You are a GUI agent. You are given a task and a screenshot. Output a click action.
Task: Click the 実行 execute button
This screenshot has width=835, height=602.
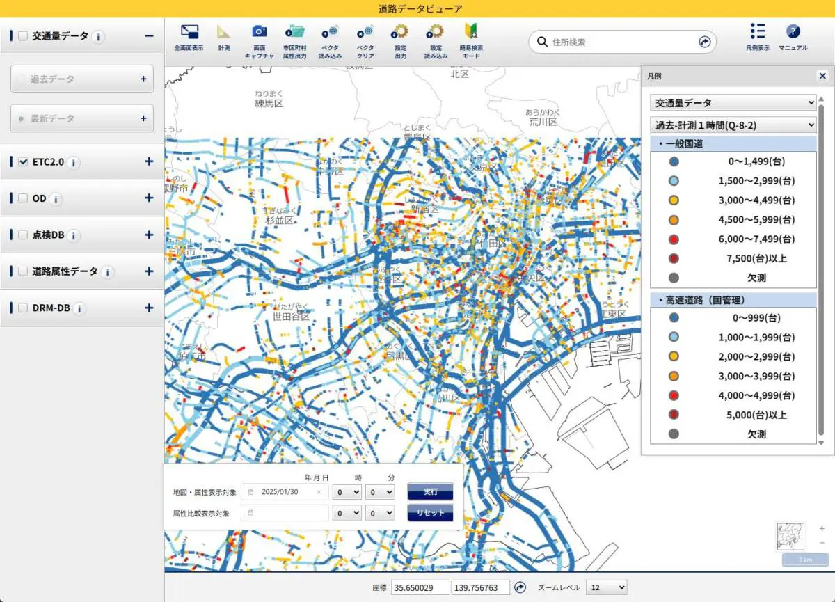[x=431, y=492]
